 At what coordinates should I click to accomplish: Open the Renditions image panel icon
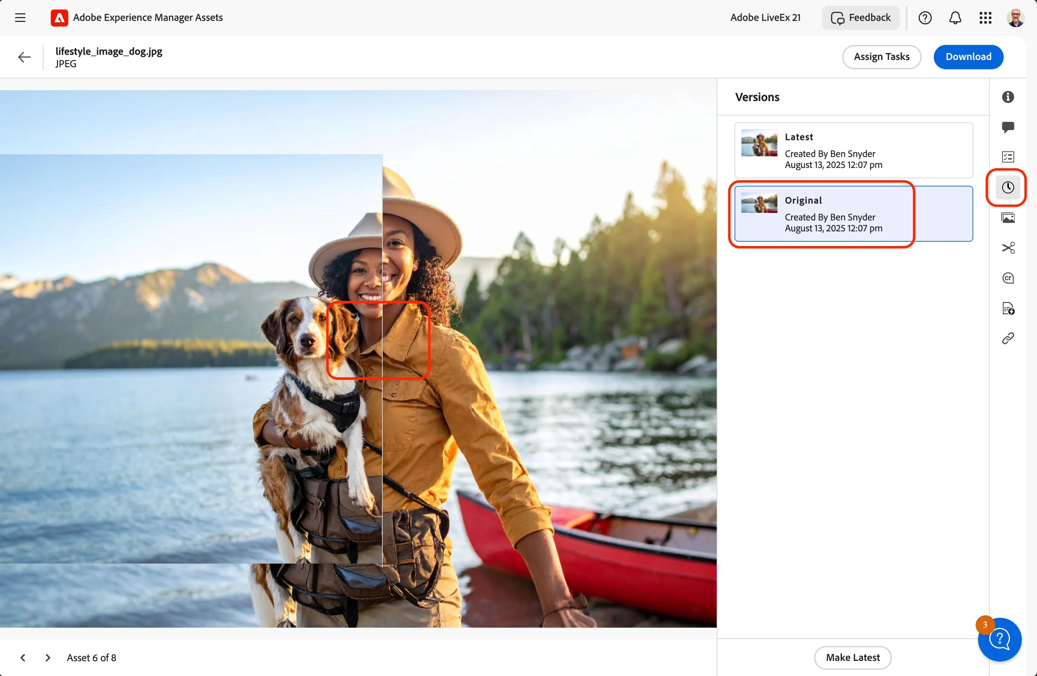[1008, 218]
